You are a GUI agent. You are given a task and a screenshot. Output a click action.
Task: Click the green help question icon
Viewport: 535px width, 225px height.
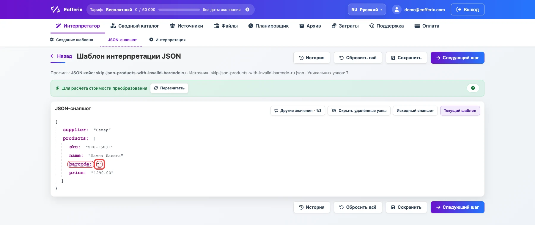click(x=473, y=88)
